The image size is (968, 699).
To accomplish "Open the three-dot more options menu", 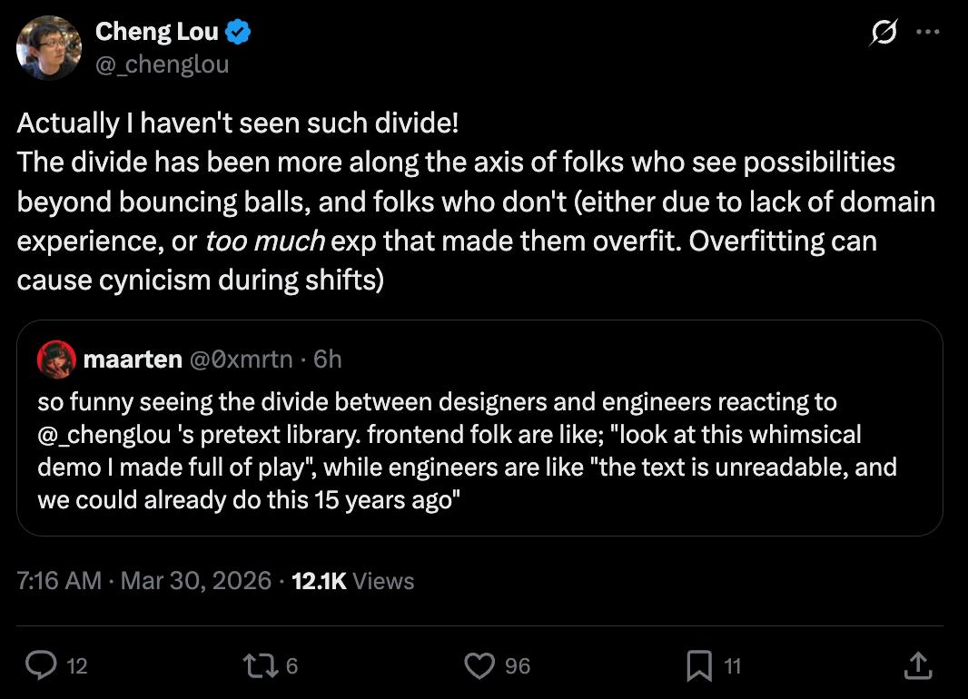I will 927,32.
